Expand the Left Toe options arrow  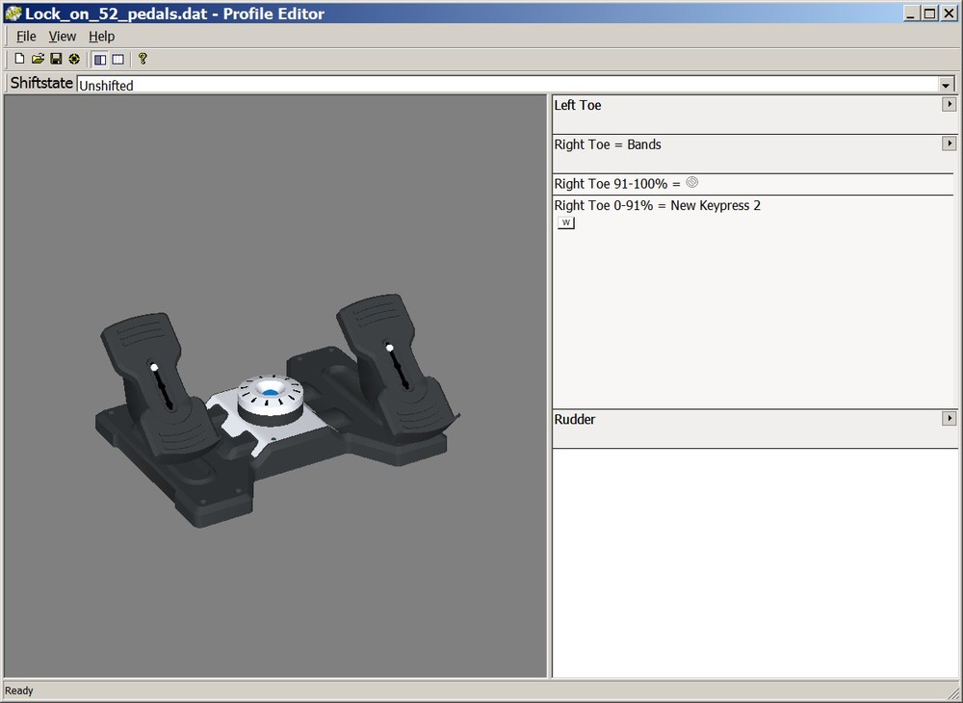(949, 104)
